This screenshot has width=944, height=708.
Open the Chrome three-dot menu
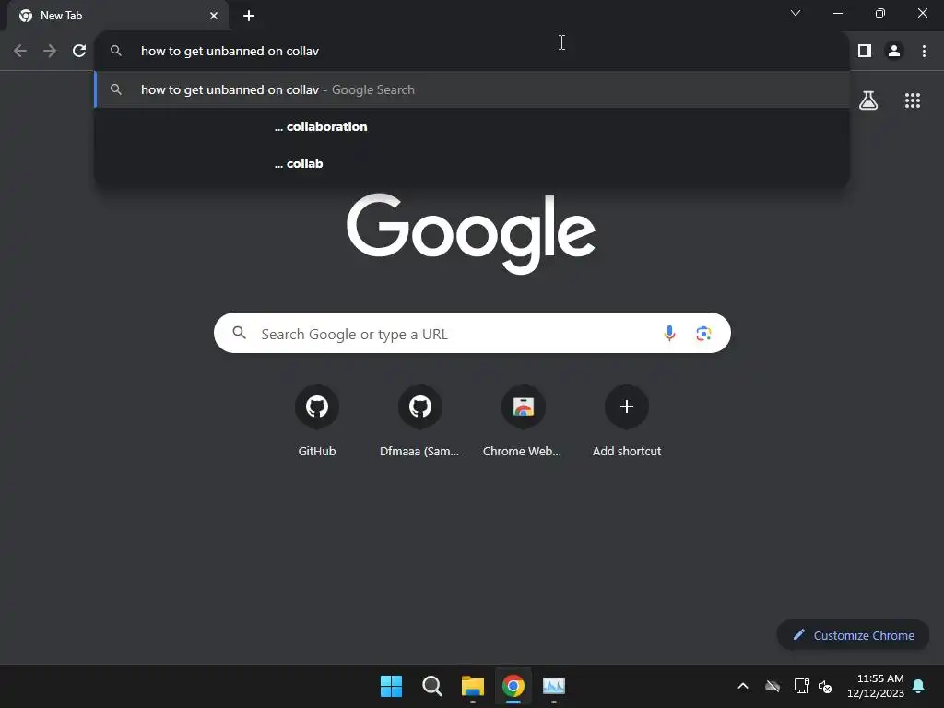point(924,52)
